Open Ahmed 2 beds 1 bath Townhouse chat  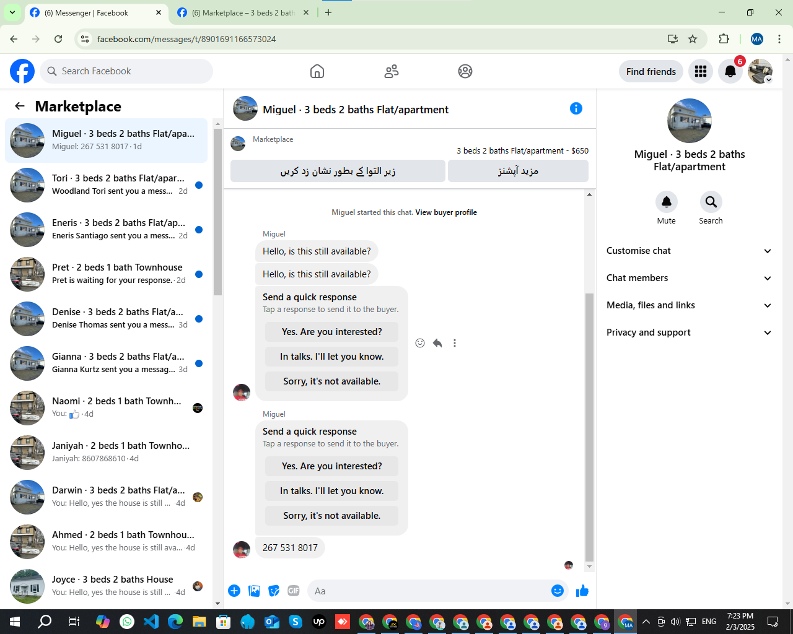(106, 542)
